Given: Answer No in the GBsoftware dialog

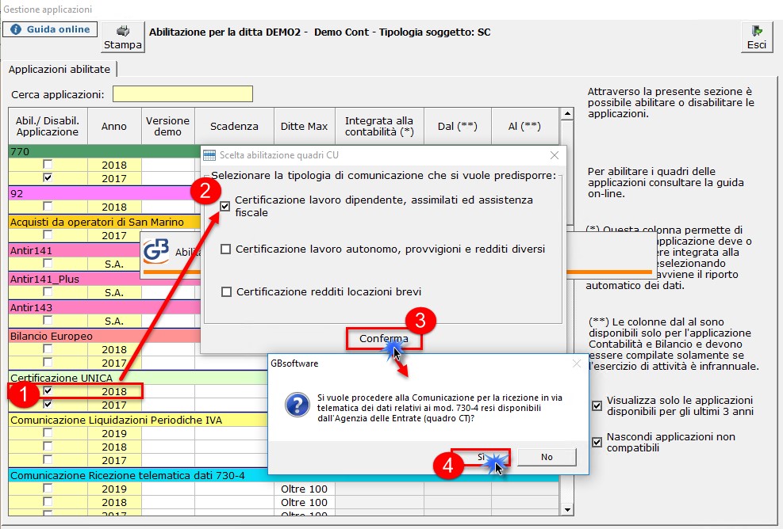Looking at the screenshot, I should pos(547,457).
